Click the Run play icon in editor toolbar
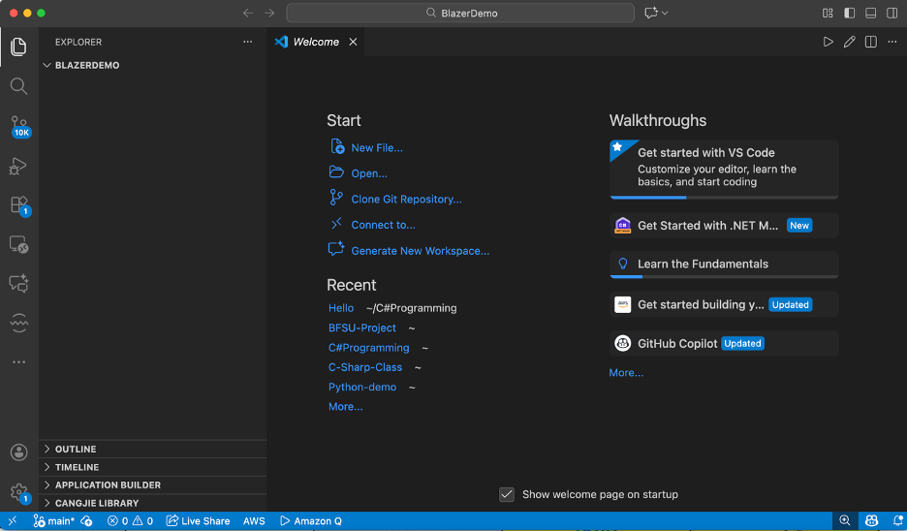 click(828, 42)
